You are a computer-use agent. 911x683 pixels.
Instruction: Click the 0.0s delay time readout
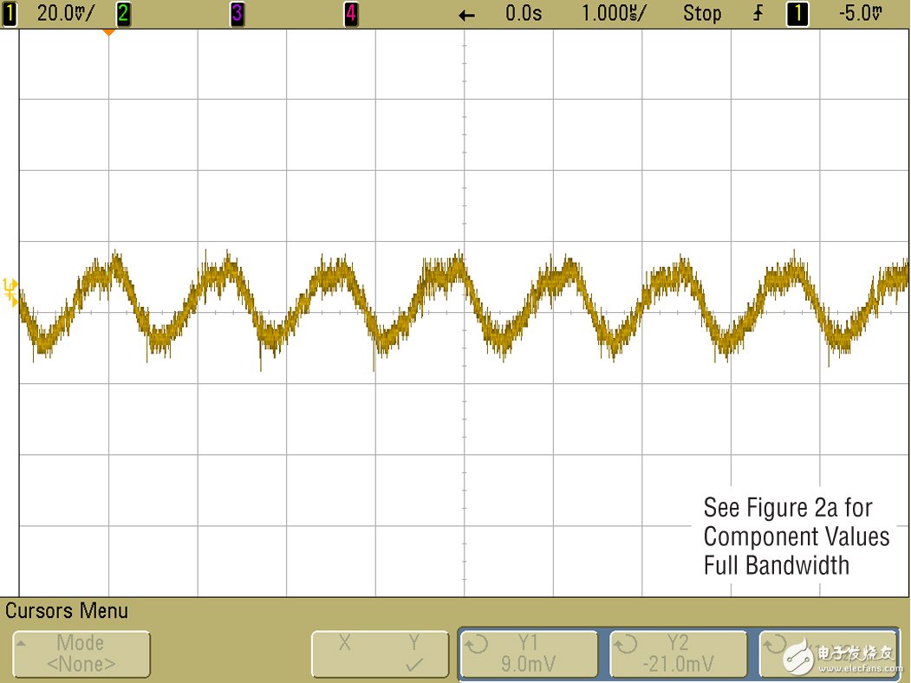(524, 14)
